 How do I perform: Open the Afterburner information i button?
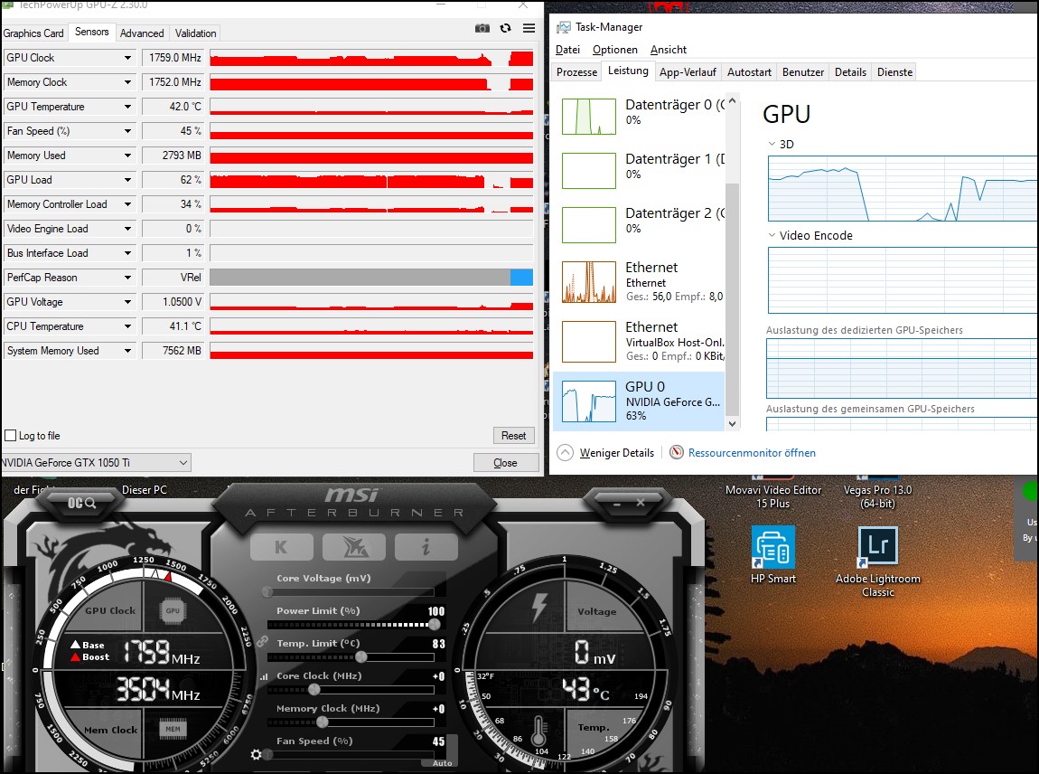point(426,547)
